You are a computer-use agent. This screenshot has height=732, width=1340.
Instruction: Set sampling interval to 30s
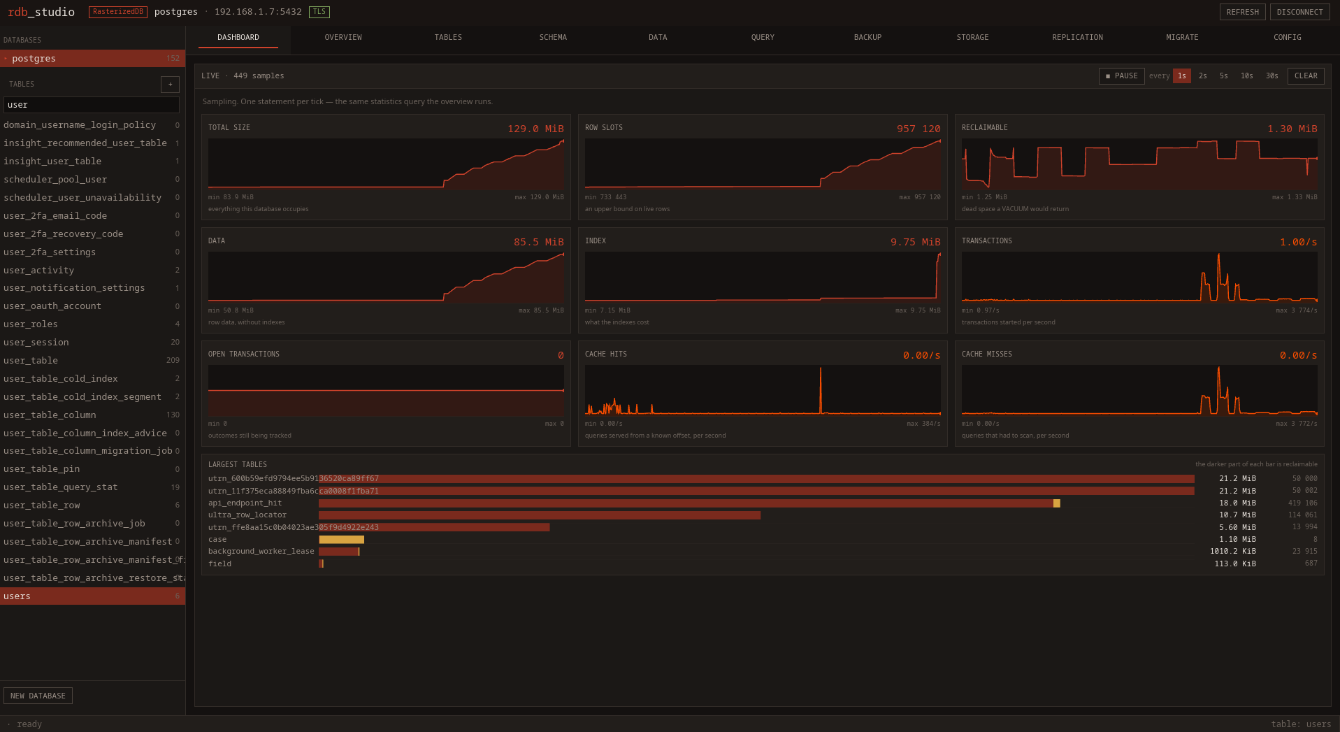pos(1272,76)
